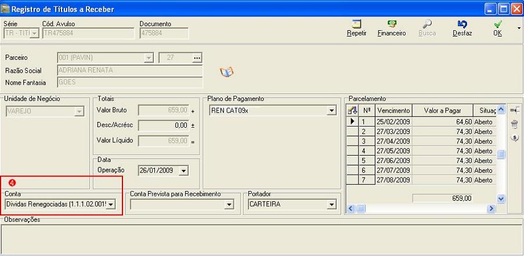Screen dimensions: 524x256
Task: Expand the Série dropdown
Action: coord(34,34)
